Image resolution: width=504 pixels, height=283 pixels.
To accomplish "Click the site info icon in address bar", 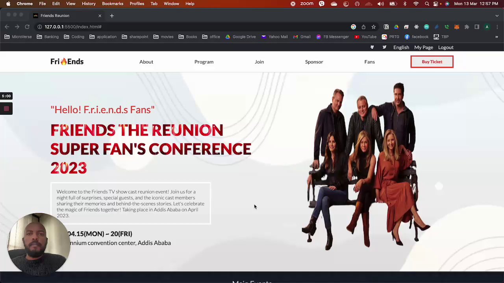I will pyautogui.click(x=40, y=27).
